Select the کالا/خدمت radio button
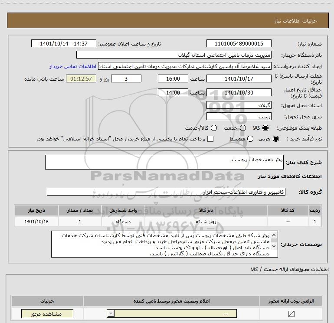 214,128
